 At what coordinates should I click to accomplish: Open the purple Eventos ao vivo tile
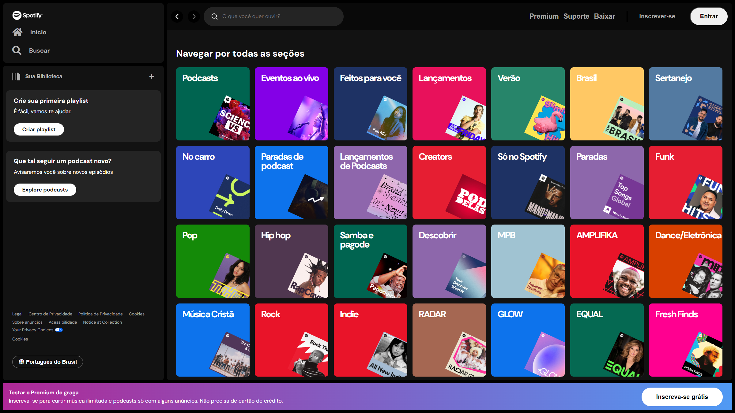click(291, 104)
